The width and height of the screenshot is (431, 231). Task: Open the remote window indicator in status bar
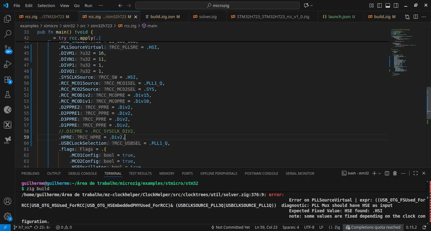[x=5, y=228]
